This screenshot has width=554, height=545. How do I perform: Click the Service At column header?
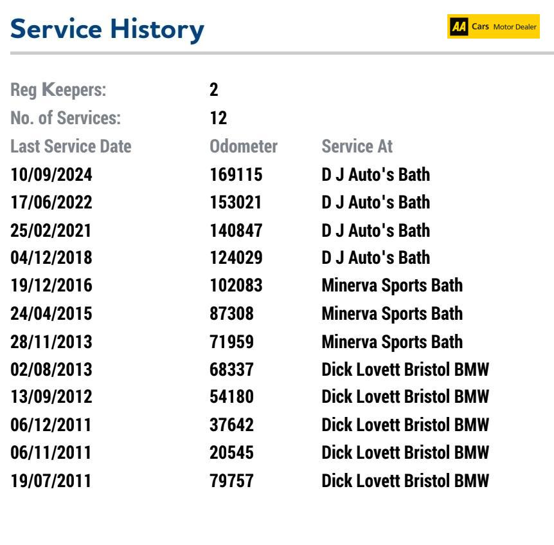(357, 147)
